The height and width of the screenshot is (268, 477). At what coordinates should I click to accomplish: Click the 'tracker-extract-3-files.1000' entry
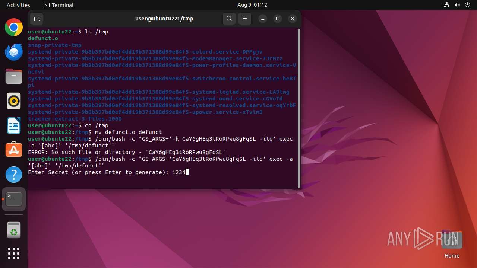click(x=75, y=119)
